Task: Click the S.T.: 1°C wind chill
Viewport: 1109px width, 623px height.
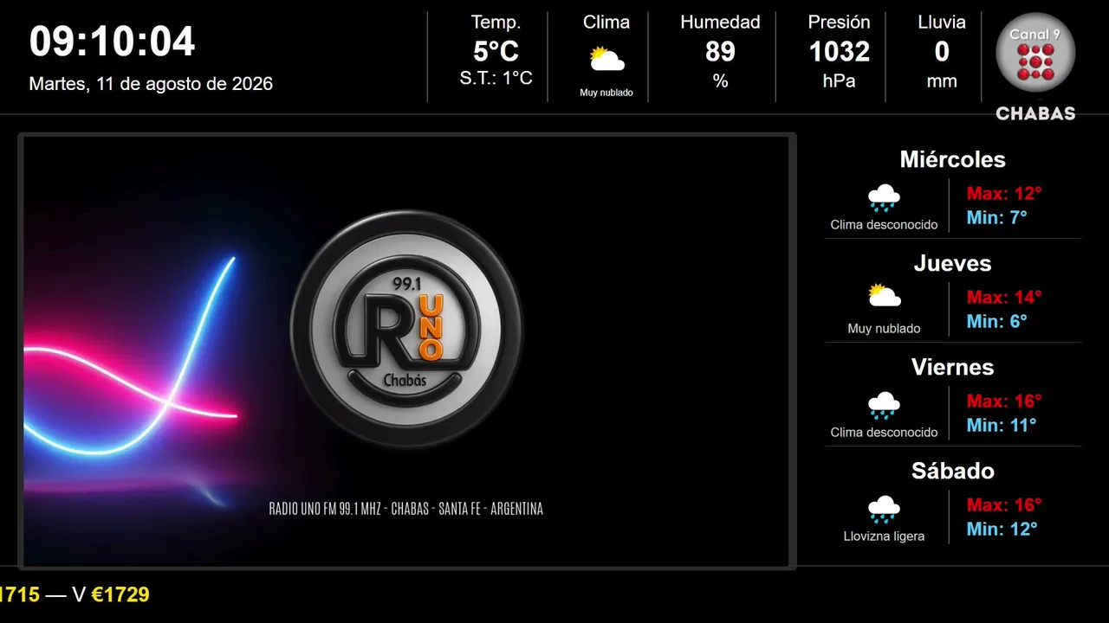Action: point(496,78)
